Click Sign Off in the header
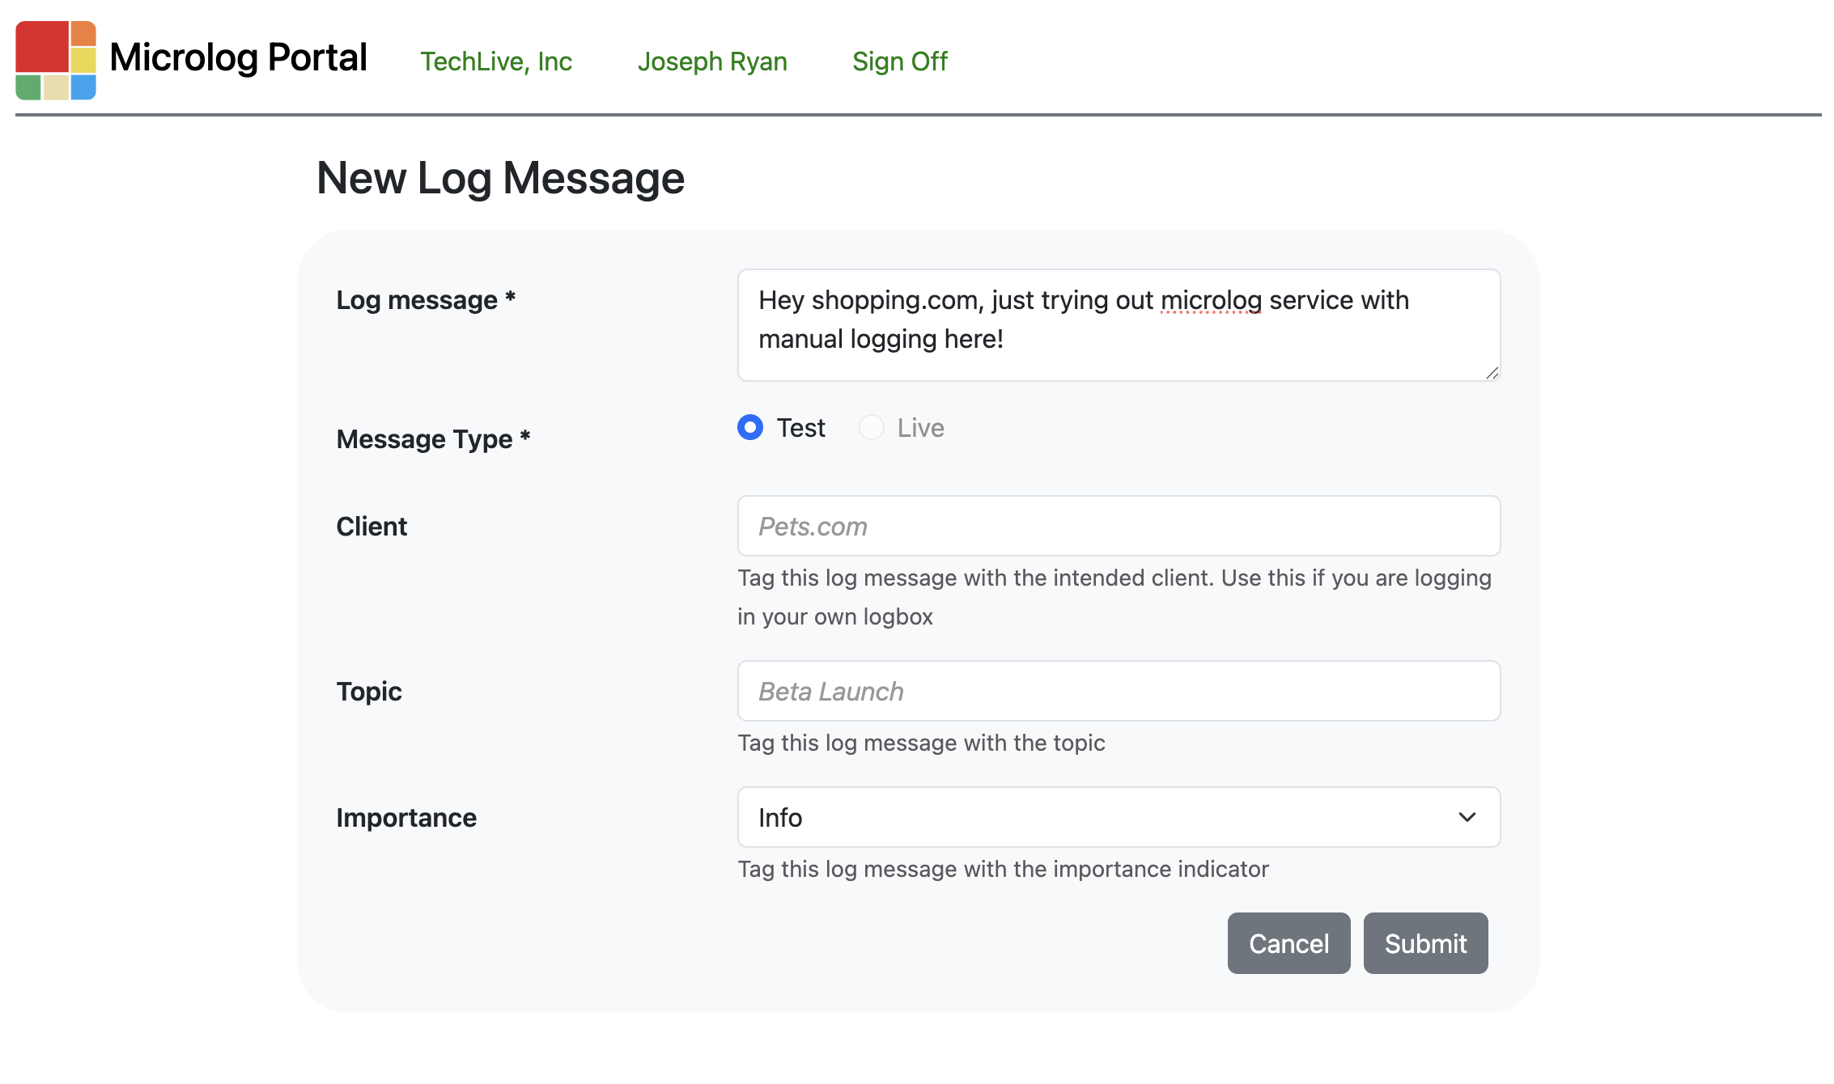Image resolution: width=1834 pixels, height=1084 pixels. coord(899,61)
